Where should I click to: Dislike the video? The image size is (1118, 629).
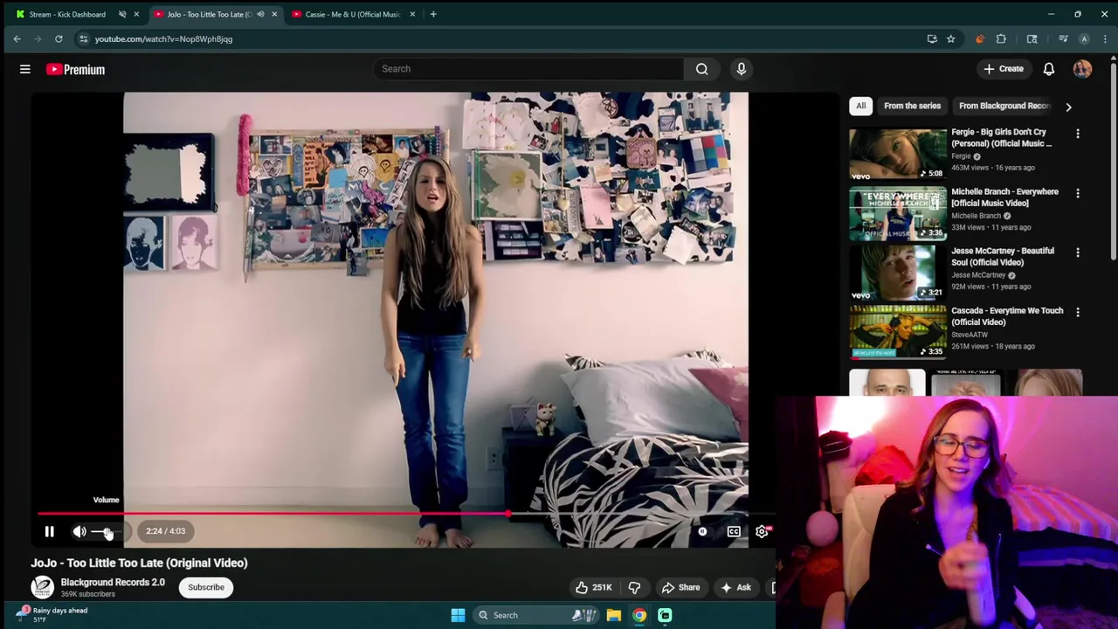tap(635, 587)
